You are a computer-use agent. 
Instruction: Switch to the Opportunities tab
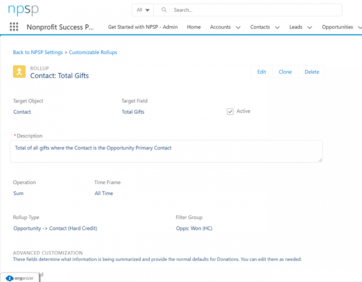tap(337, 27)
